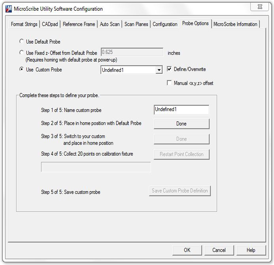The height and width of the screenshot is (265, 274).
Task: Click the 'Step 4 of 5: Collect 20 points' text
Action: click(87, 154)
